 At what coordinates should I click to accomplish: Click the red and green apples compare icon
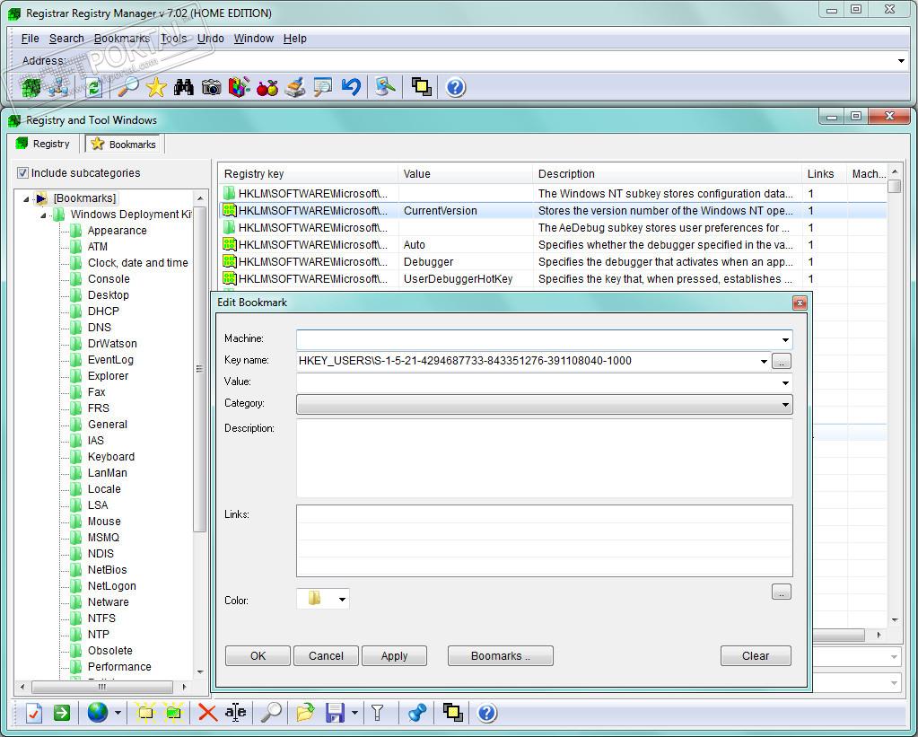(x=267, y=88)
